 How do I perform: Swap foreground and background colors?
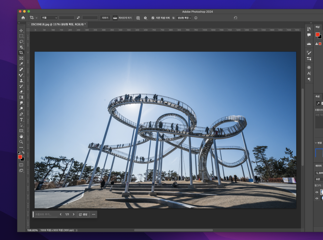(23, 153)
